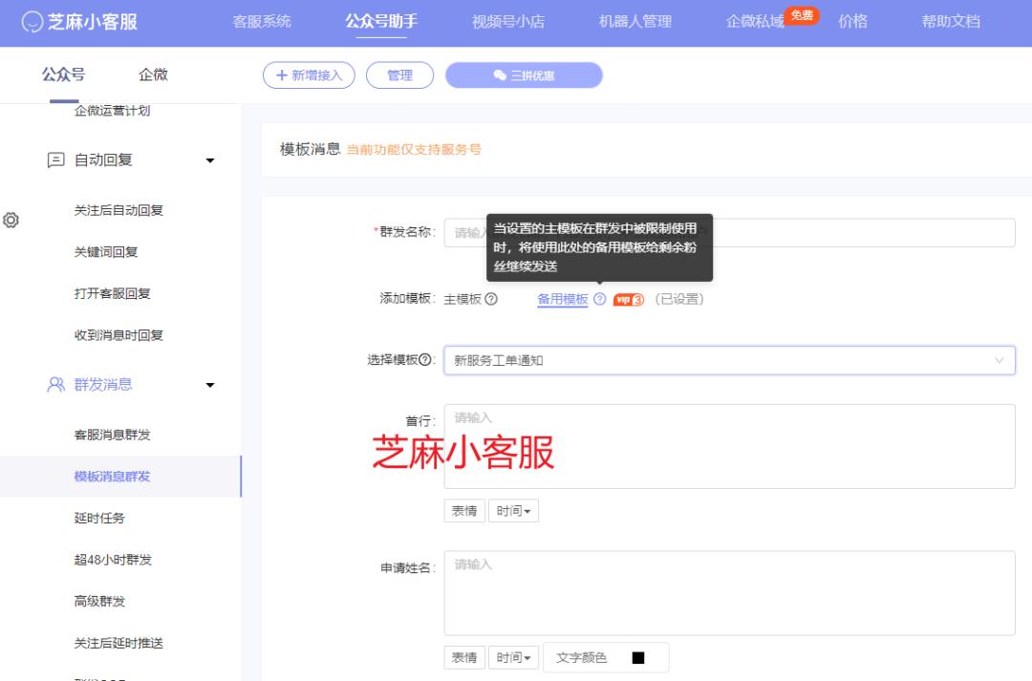Open the 时间 dropdown under 申请姓名 field
Viewport: 1032px width, 681px height.
tap(514, 657)
